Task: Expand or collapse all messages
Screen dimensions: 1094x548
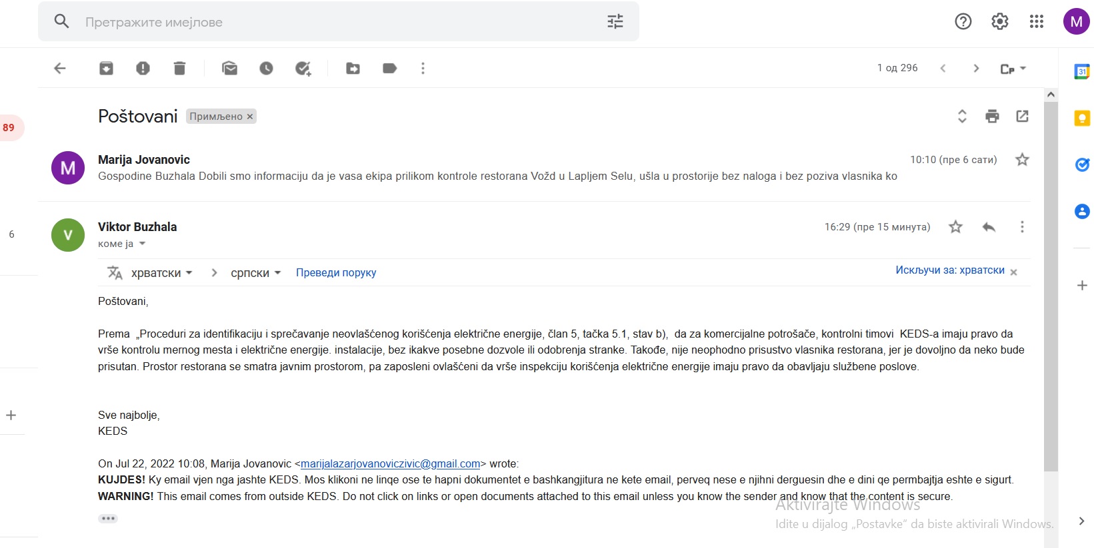Action: [x=962, y=117]
